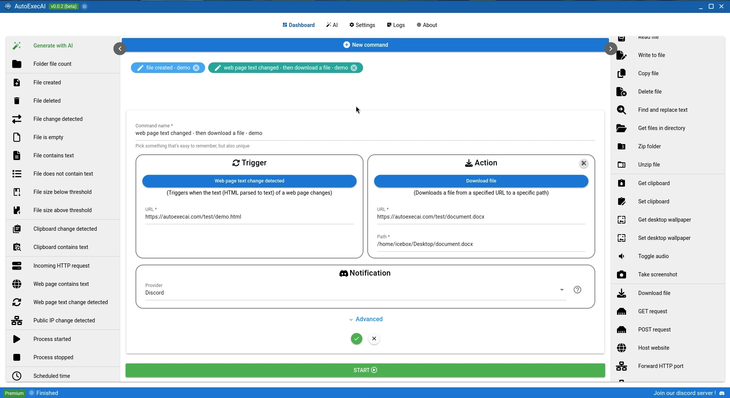Image resolution: width=730 pixels, height=398 pixels.
Task: Go to the Logs tab
Action: point(396,25)
